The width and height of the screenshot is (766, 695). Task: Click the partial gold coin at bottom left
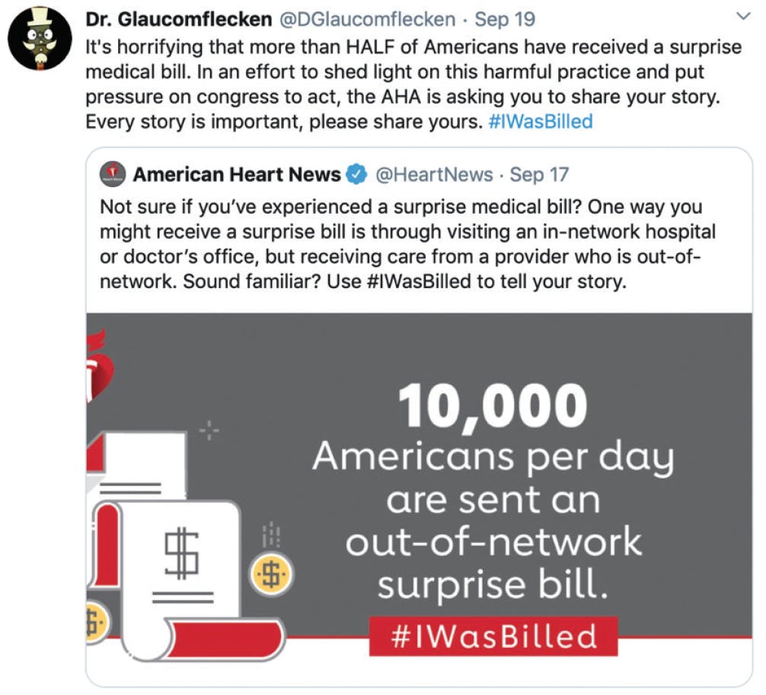pos(97,624)
